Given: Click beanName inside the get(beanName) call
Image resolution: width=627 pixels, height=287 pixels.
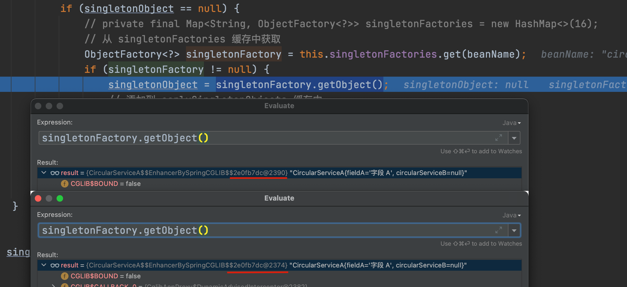Looking at the screenshot, I should (491, 54).
